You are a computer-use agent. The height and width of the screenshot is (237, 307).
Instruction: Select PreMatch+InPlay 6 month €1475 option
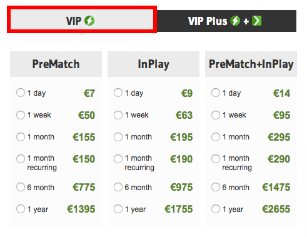click(216, 187)
